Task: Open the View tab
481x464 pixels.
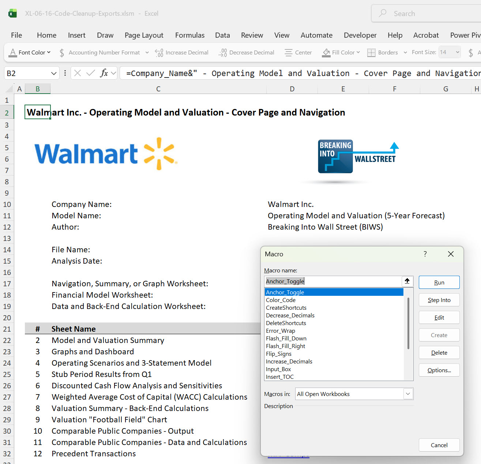Action: [x=282, y=35]
